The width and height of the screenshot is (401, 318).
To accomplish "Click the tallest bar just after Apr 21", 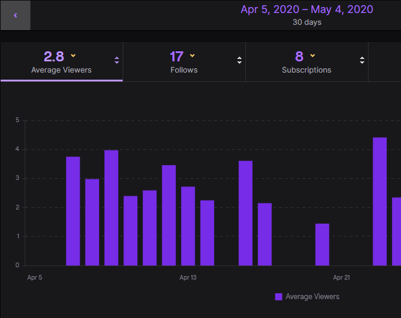I will 380,202.
